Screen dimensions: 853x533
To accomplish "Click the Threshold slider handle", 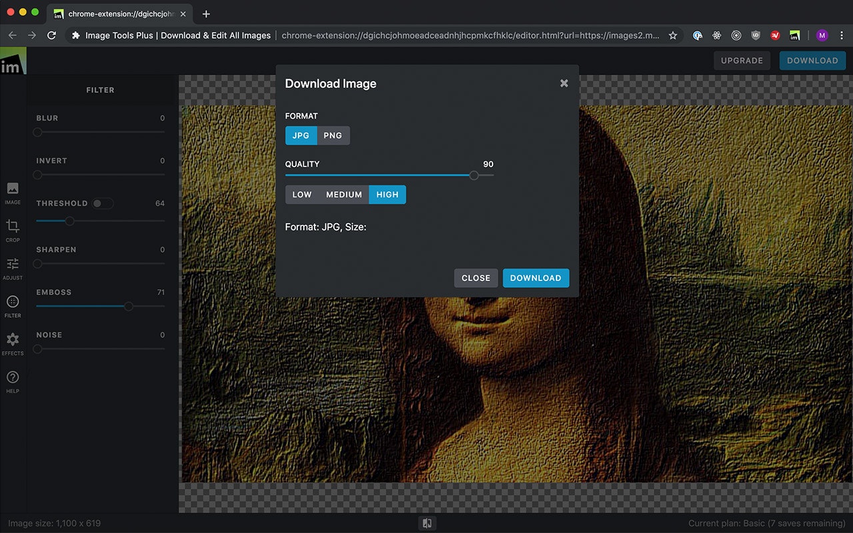I will coord(69,221).
